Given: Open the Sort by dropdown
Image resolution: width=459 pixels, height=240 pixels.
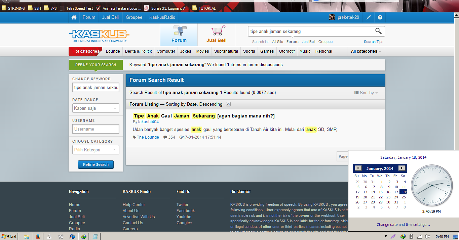Looking at the screenshot, I should tap(366, 93).
